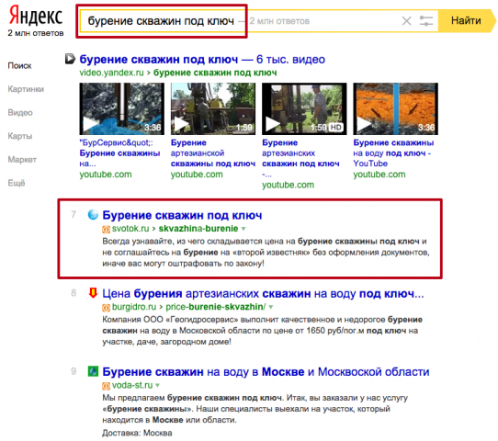
Task: Click the Найти search button
Action: 466,21
